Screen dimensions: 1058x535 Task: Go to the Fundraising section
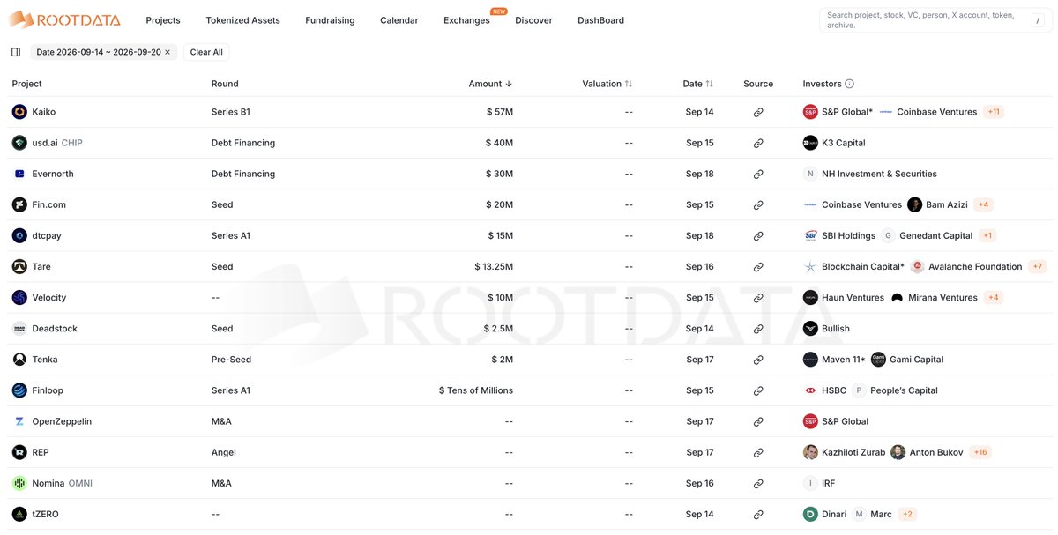pos(330,20)
